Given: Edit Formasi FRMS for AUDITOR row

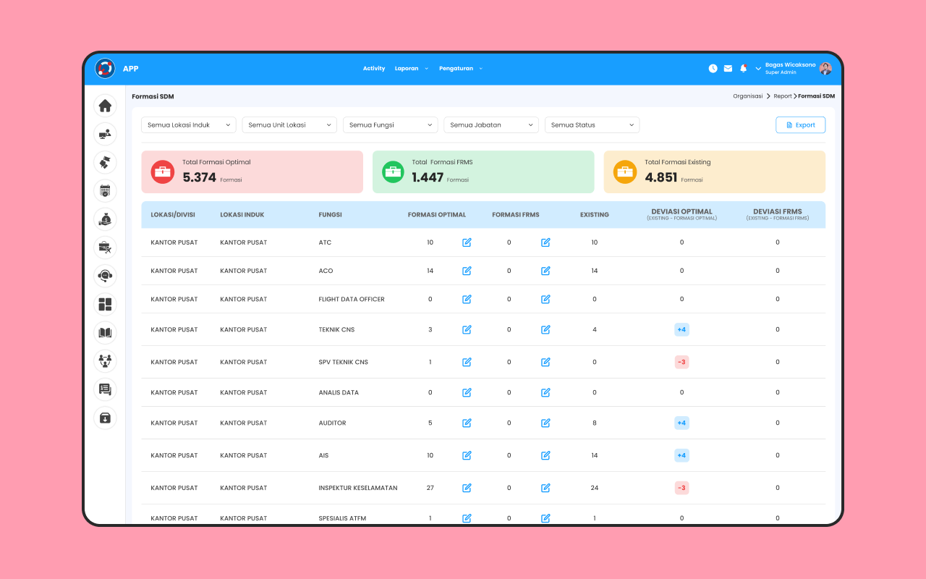Looking at the screenshot, I should click(x=545, y=423).
